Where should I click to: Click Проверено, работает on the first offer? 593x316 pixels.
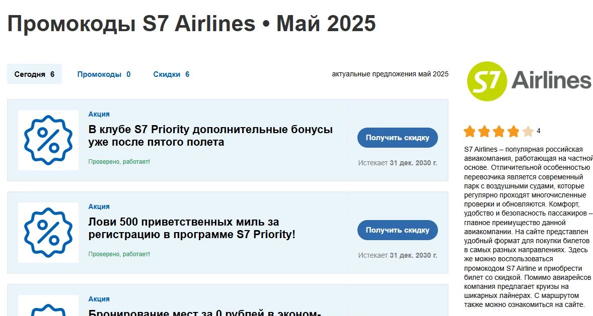(119, 162)
